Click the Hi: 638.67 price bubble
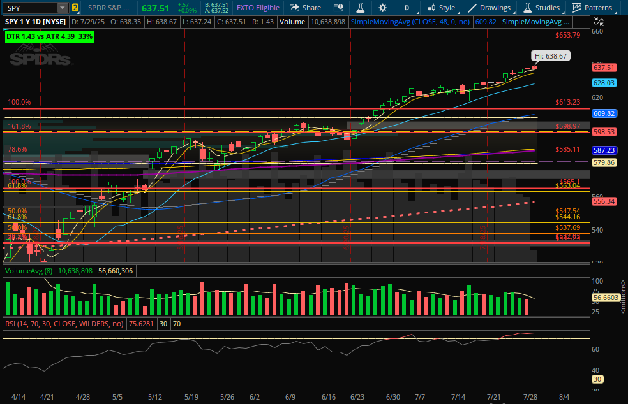This screenshot has width=628, height=404. click(551, 56)
